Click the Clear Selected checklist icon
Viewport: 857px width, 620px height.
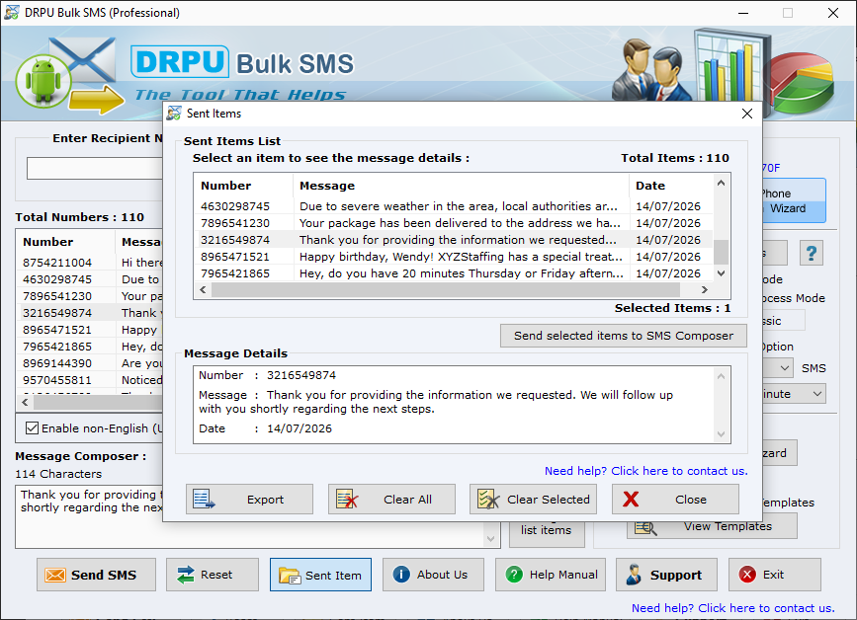(x=488, y=500)
